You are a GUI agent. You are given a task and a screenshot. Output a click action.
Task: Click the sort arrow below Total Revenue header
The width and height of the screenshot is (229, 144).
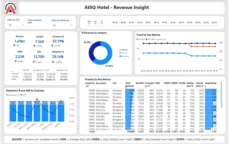(126, 88)
